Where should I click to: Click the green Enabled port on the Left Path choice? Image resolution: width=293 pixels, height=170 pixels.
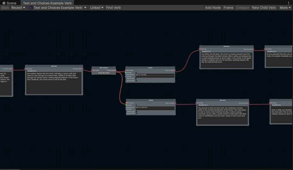point(126,73)
